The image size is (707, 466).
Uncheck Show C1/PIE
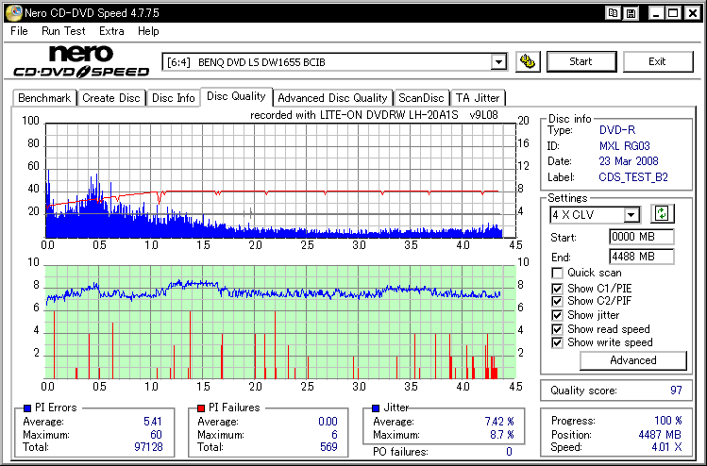point(557,289)
